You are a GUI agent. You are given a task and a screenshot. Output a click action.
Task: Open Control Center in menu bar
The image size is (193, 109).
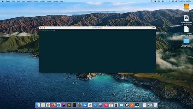(x=173, y=1)
